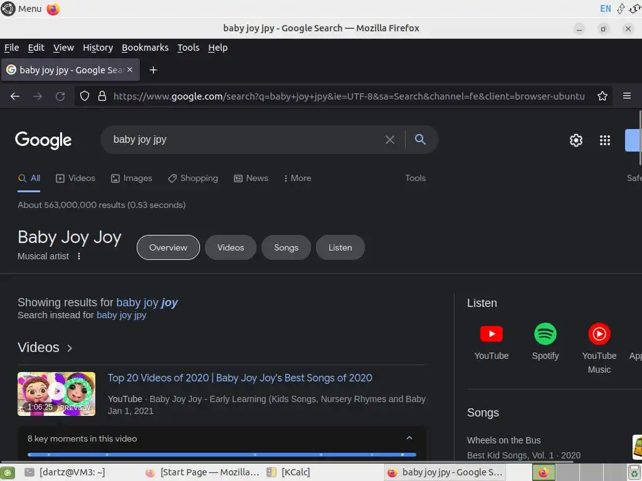Focus the Google search input field
The width and height of the screenshot is (642, 481).
pyautogui.click(x=246, y=140)
